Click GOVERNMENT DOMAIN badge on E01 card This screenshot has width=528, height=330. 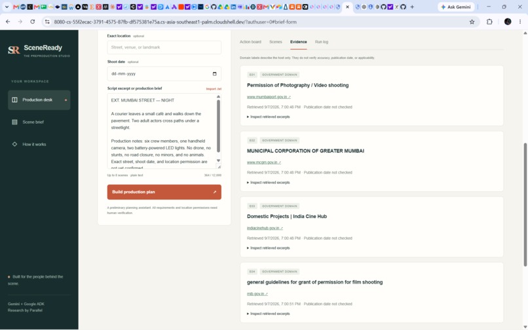(x=280, y=75)
